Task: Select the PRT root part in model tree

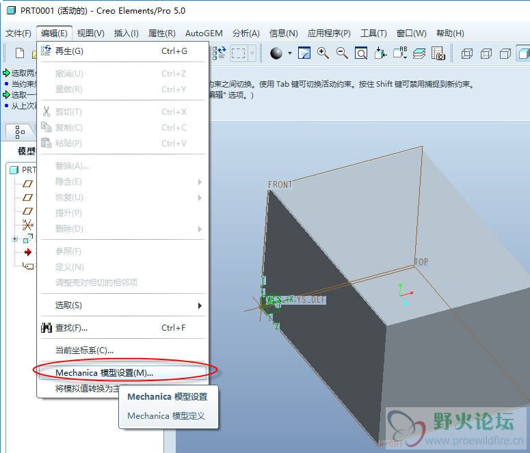Action: point(23,170)
